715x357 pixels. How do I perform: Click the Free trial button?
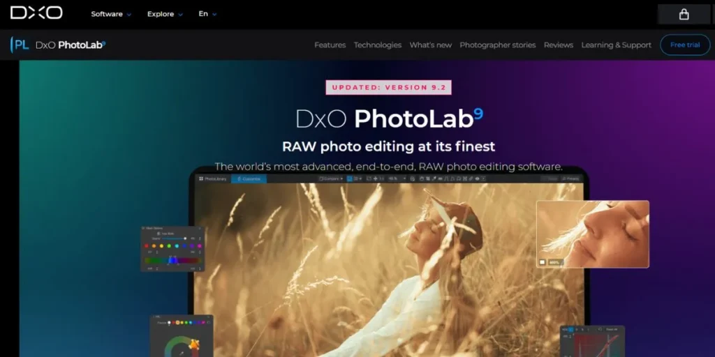coord(685,45)
